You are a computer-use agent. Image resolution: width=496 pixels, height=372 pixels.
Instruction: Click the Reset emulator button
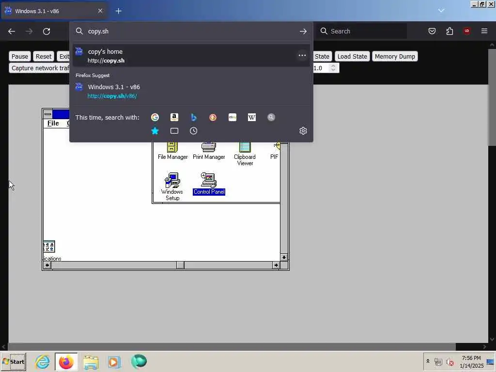[43, 56]
